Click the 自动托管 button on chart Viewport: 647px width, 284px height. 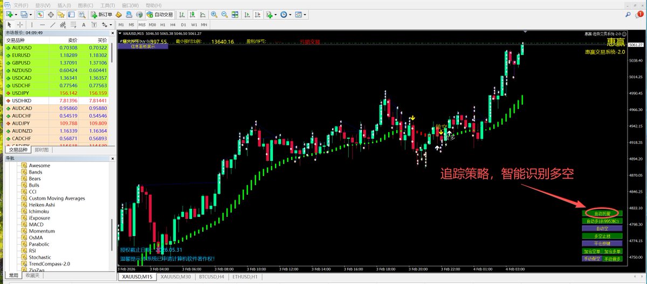tap(602, 213)
